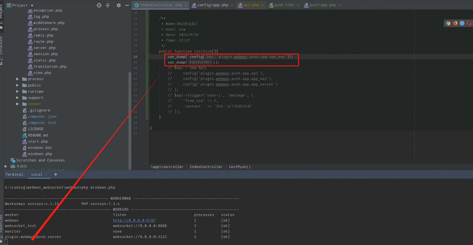Close the IndexController.php editor tab
The image size is (473, 245).
[x=186, y=5]
